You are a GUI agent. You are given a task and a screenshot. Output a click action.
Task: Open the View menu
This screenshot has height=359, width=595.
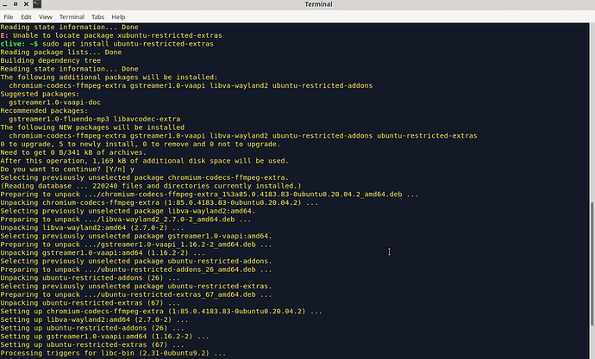[45, 16]
